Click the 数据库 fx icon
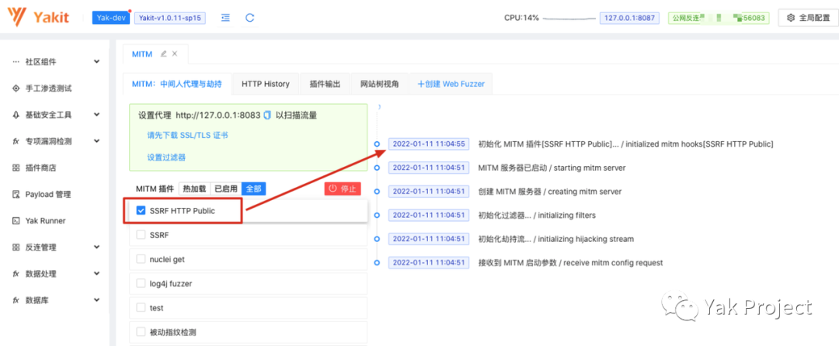The height and width of the screenshot is (346, 839). [16, 300]
